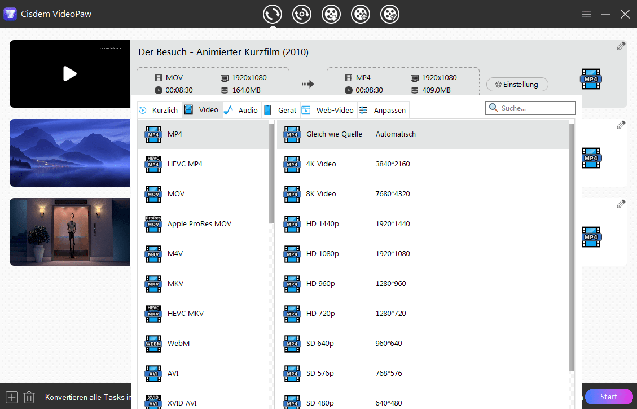
Task: Open output format selector of first video
Action: [591, 79]
